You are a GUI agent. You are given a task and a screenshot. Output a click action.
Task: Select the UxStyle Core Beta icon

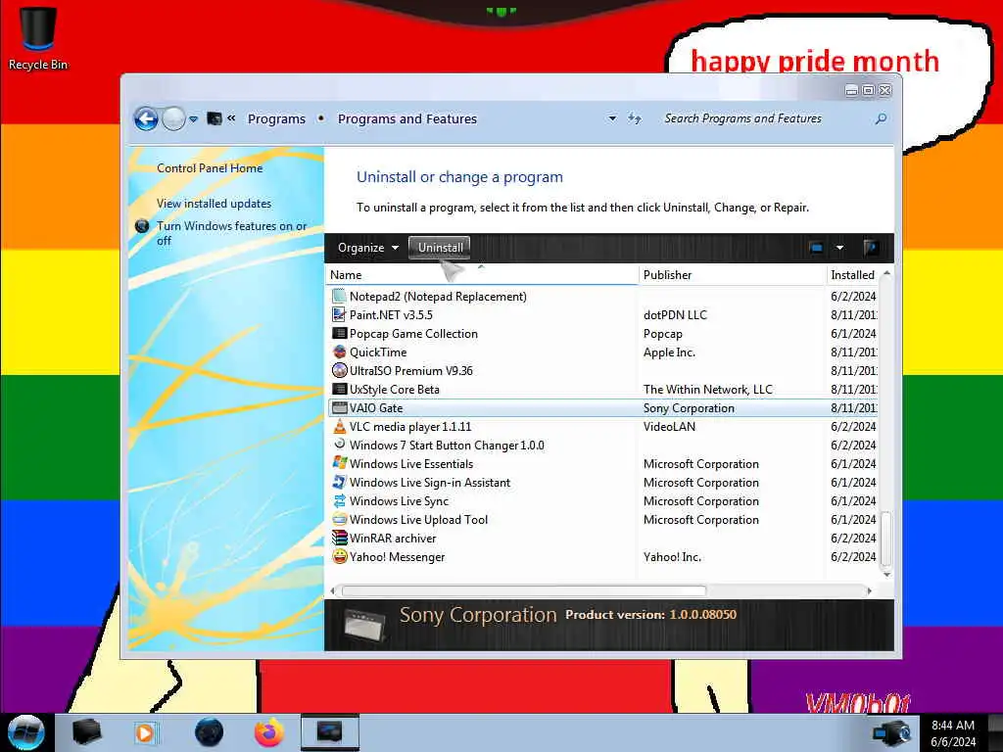pos(339,389)
